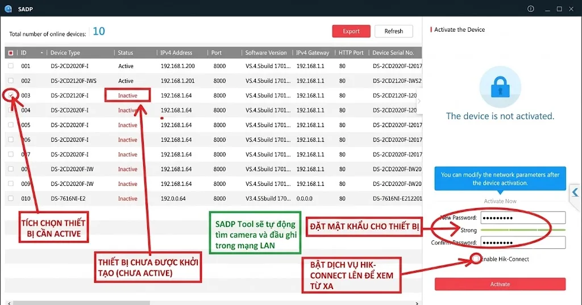Click software version V3.4.55build of row 010
The height and width of the screenshot is (305, 582).
click(268, 198)
